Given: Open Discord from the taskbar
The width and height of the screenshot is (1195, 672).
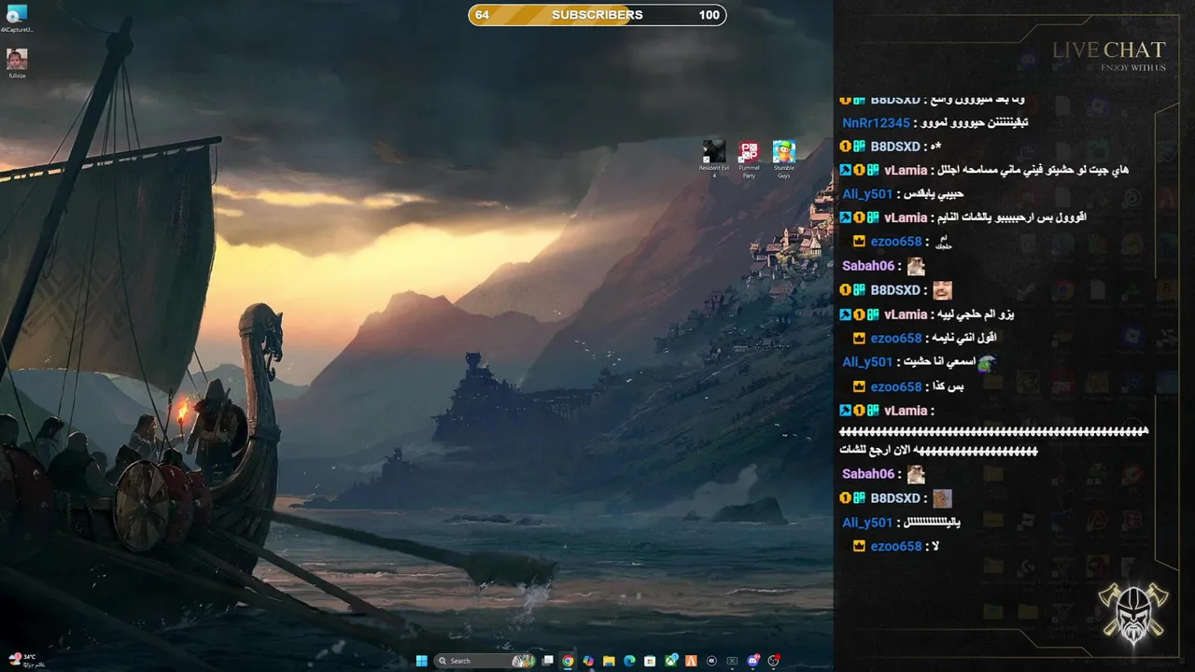Looking at the screenshot, I should pyautogui.click(x=753, y=661).
